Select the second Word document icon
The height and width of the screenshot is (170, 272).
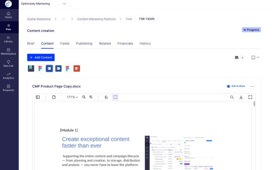58,68
